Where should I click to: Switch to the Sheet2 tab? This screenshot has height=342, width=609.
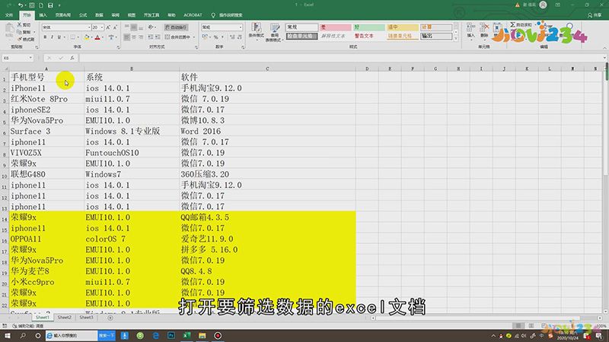[x=65, y=317]
